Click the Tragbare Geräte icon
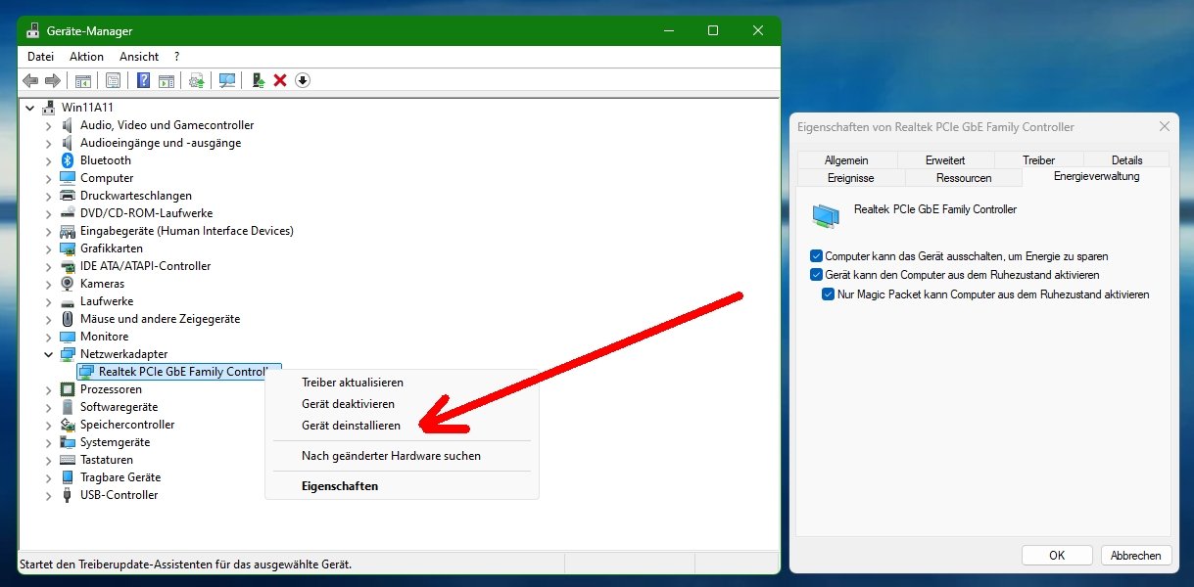This screenshot has height=587, width=1194. (x=68, y=477)
